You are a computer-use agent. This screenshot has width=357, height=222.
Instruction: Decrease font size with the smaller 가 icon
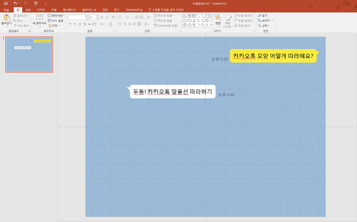pyautogui.click(x=106, y=17)
